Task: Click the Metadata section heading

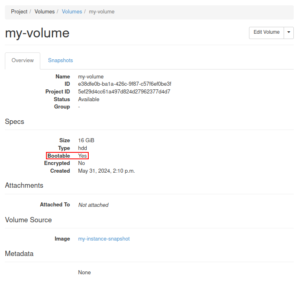Action: coord(19,254)
